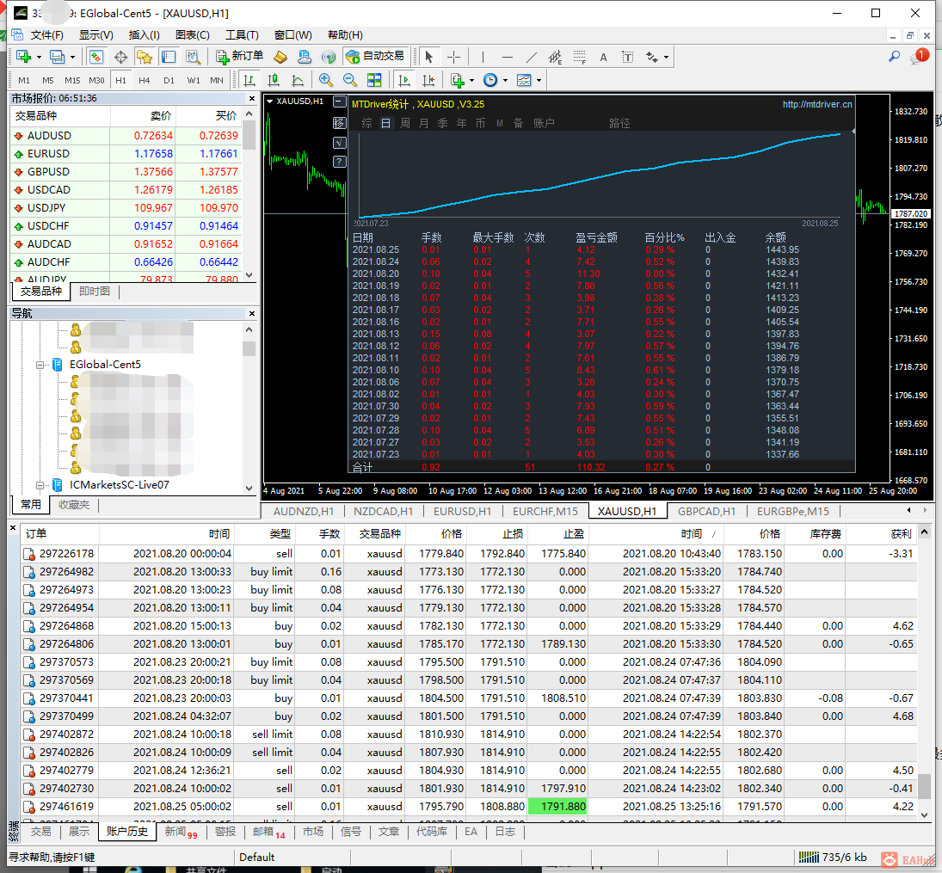Screen dimensions: 942x873
Task: Open the 插入(I) menu
Action: (x=145, y=35)
